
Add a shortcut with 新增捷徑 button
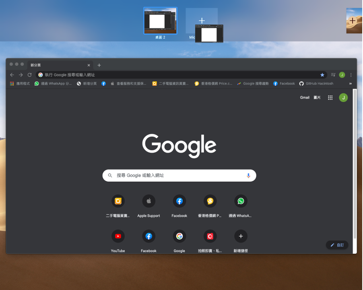click(241, 241)
